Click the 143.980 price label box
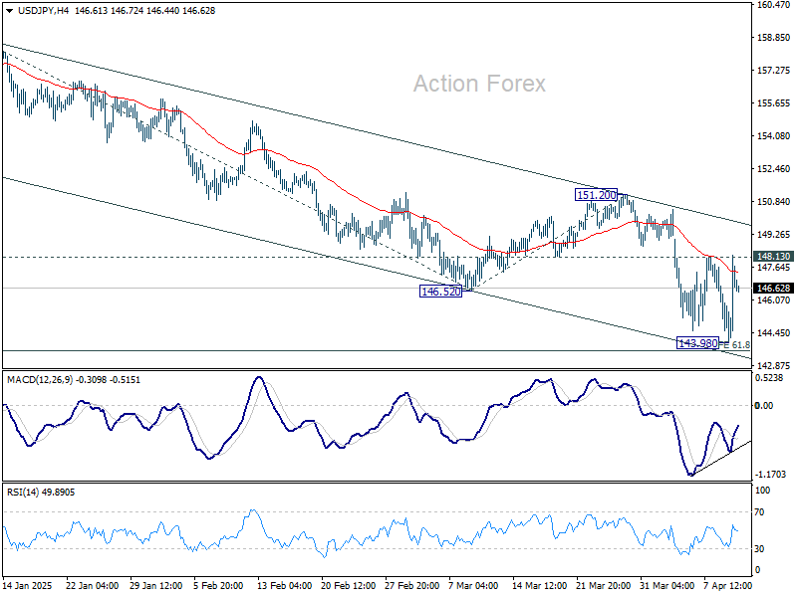Image resolution: width=797 pixels, height=597 pixels. [x=698, y=343]
